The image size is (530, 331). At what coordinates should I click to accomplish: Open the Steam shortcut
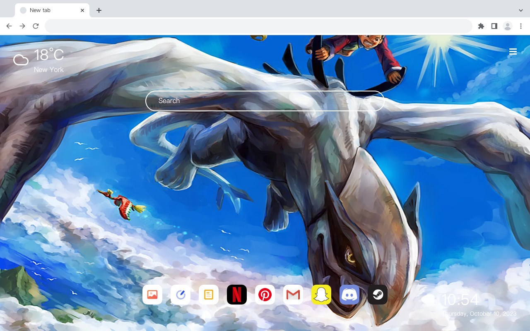point(378,295)
